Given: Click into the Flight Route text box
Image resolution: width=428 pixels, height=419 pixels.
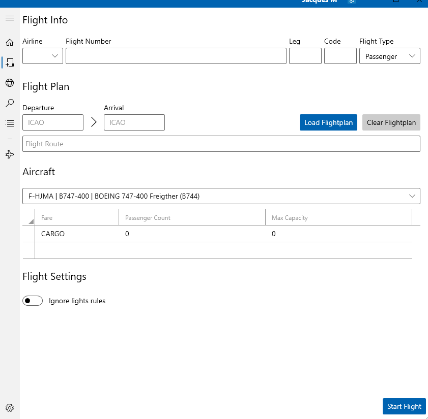Looking at the screenshot, I should 221,144.
